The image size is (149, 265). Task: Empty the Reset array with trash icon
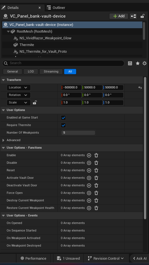[96, 170]
